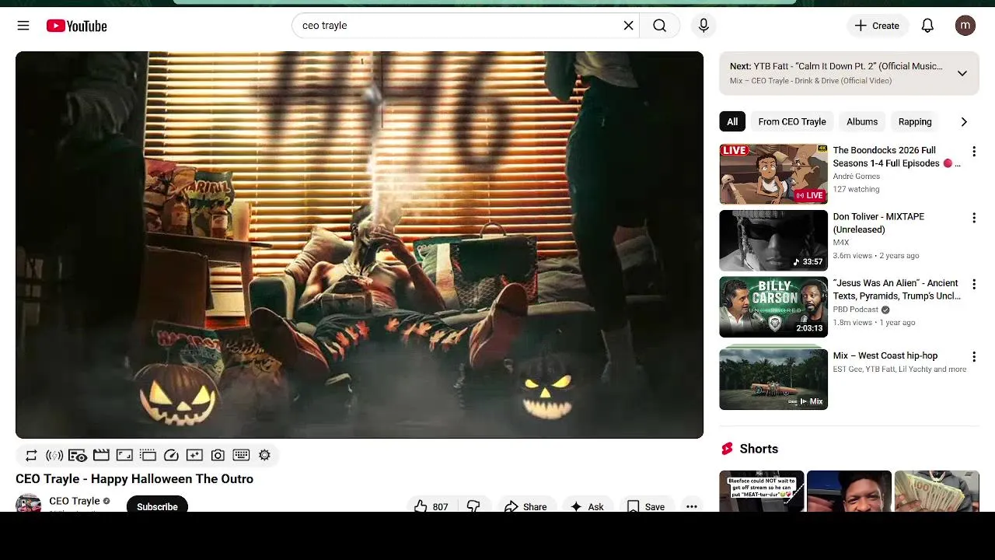Open the account avatar menu
Viewport: 995px width, 560px height.
point(965,26)
